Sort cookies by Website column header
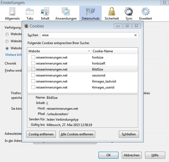The height and width of the screenshot is (162, 169). [59, 51]
